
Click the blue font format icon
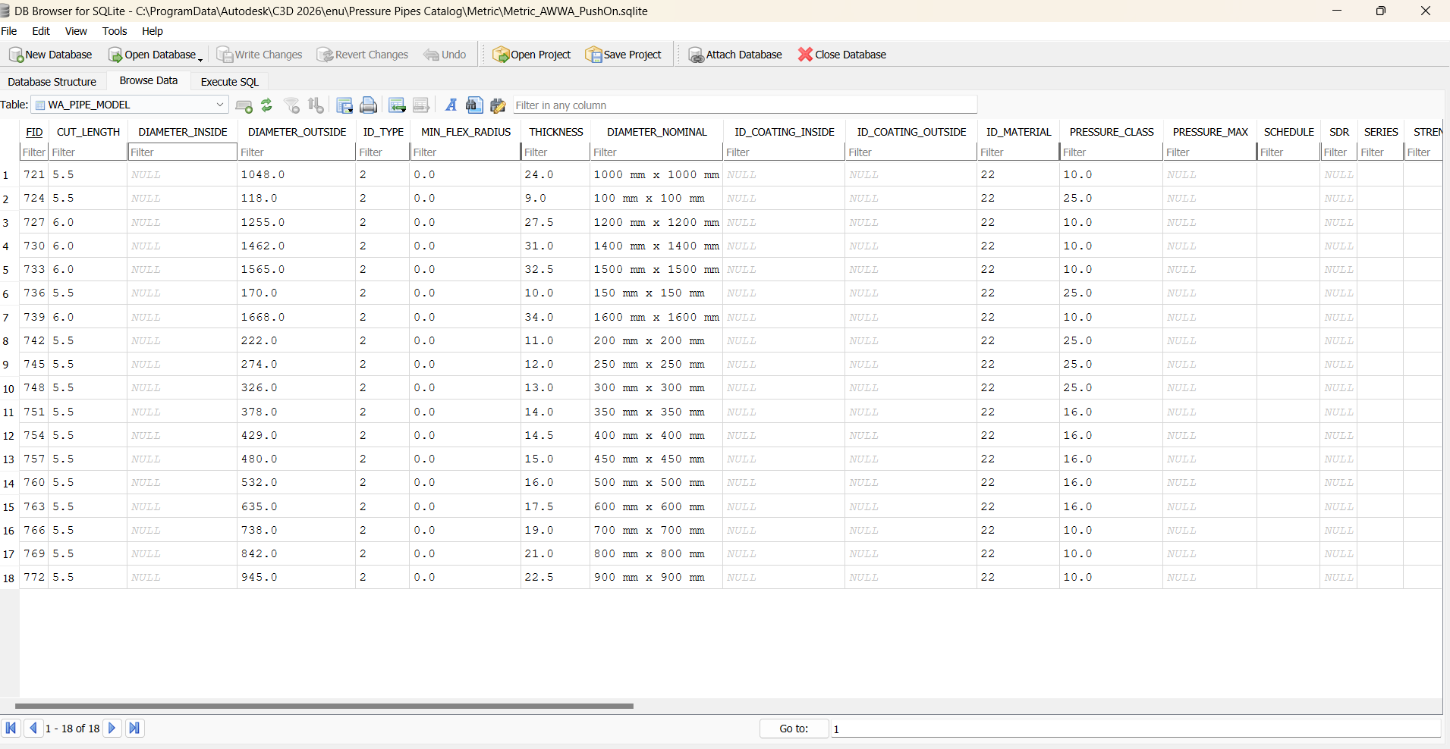451,105
